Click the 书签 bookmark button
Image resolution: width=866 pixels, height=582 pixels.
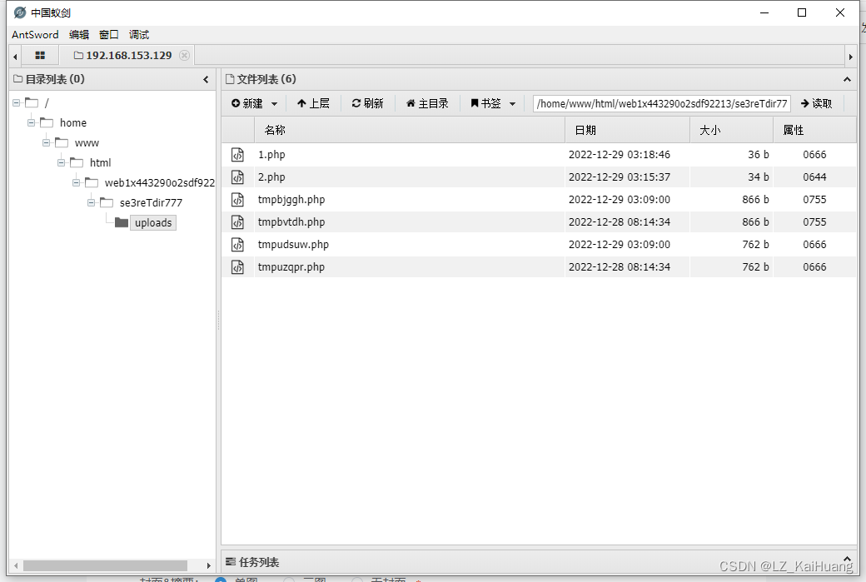coord(485,103)
